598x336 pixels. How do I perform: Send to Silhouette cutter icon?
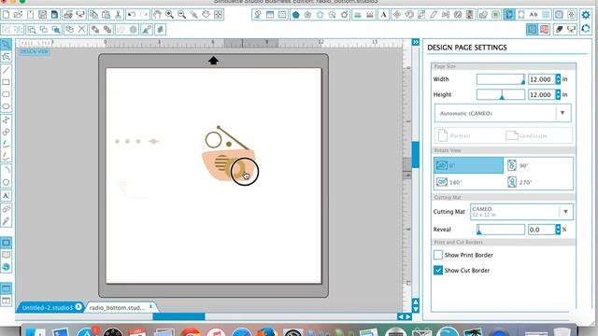point(80,15)
